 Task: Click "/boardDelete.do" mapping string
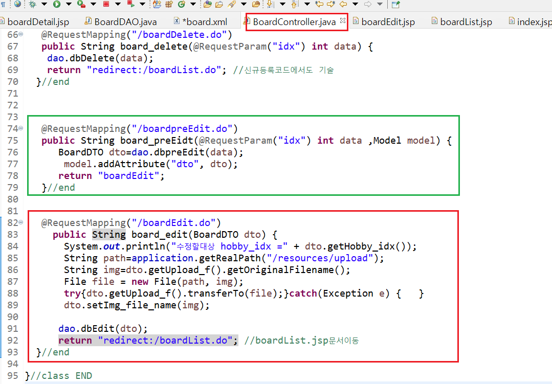[179, 34]
